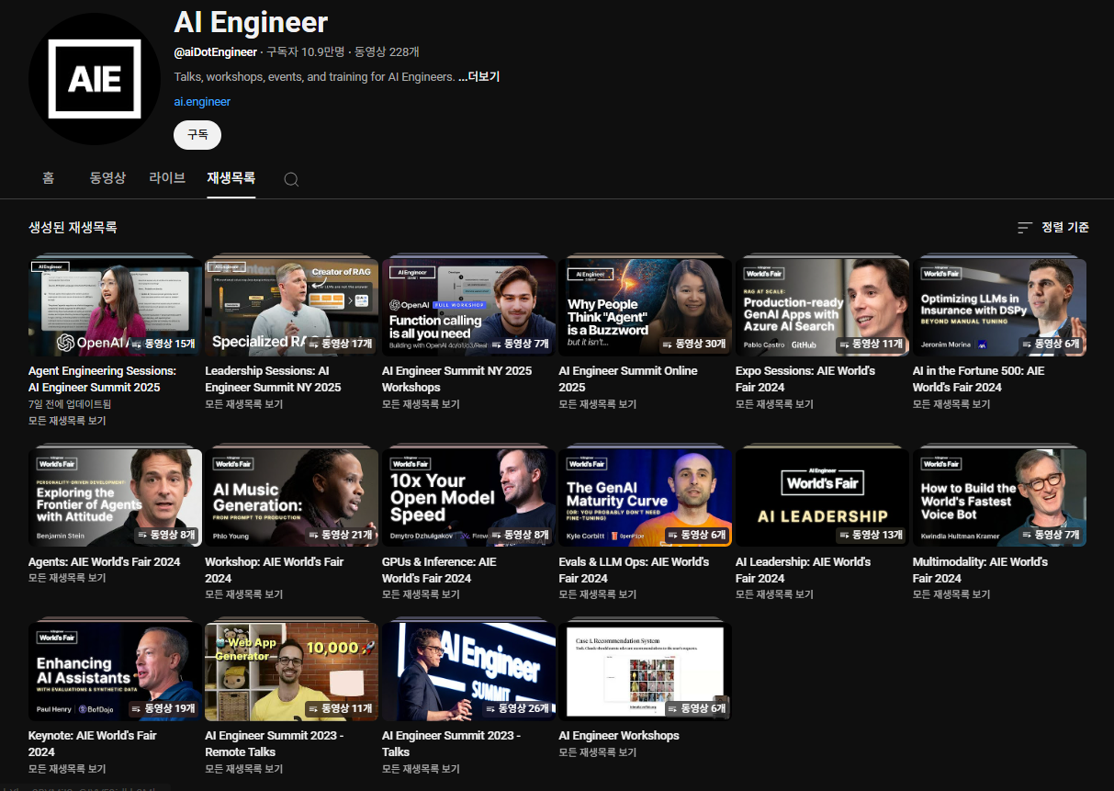Open GPUs & Inference playlist thumbnail
The image size is (1114, 791).
click(x=468, y=498)
